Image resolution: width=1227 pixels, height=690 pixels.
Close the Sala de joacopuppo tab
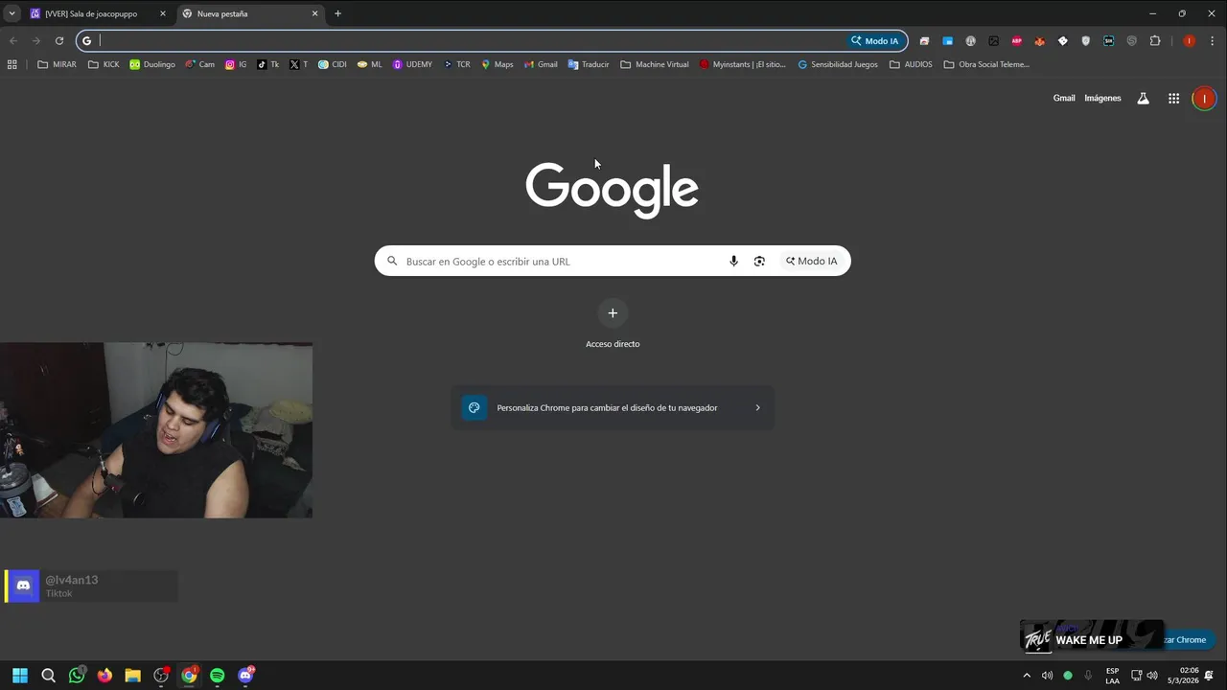(x=162, y=13)
